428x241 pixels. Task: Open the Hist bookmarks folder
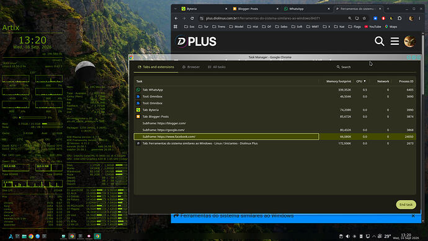click(252, 27)
